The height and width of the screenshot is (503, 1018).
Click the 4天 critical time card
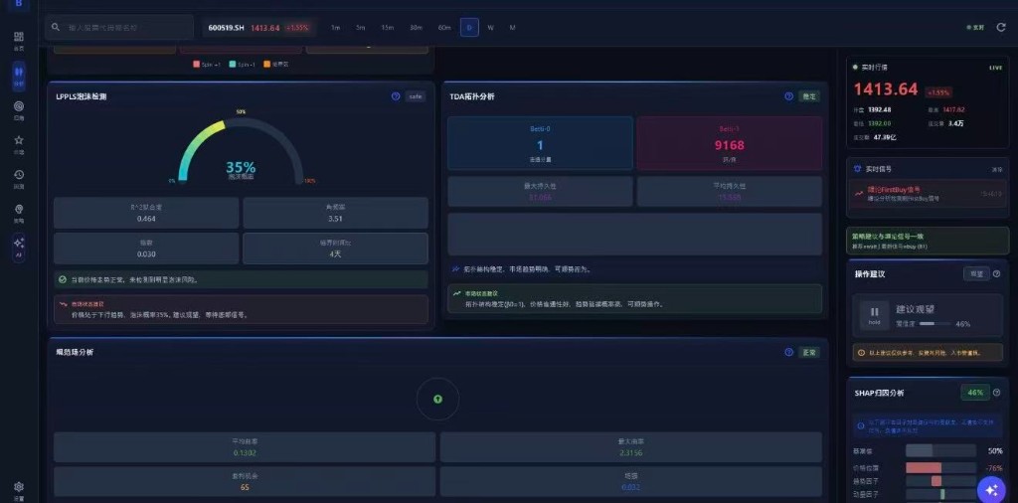[x=336, y=249]
